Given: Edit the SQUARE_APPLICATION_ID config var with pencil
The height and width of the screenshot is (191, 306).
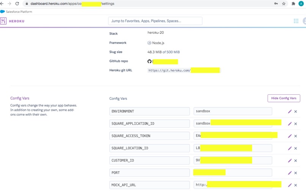Looking at the screenshot, I should point(290,124).
